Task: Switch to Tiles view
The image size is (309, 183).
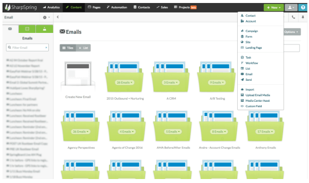Action: point(68,48)
